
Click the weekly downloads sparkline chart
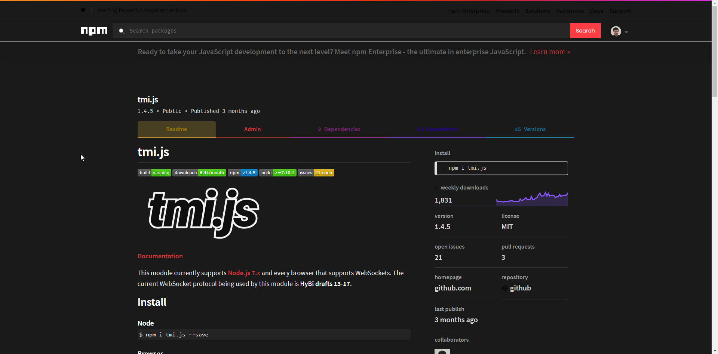point(532,199)
